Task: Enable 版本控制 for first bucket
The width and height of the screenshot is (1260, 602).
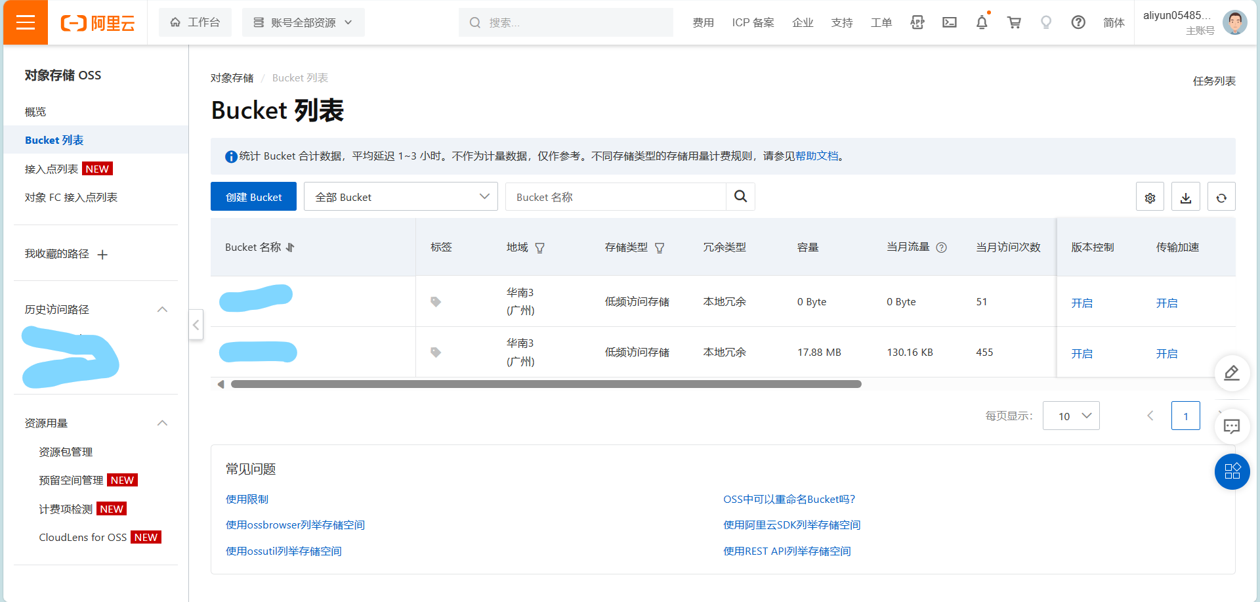Action: (x=1081, y=303)
